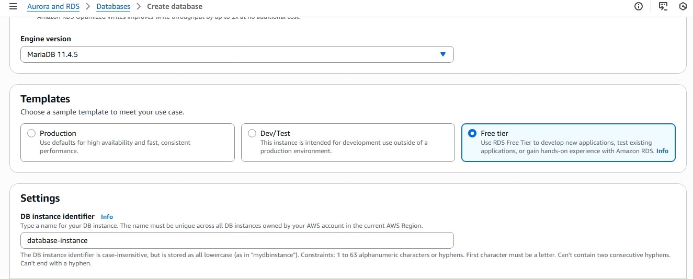Choose the Free tier radio button
Screen dimensions: 693x279
tap(472, 133)
